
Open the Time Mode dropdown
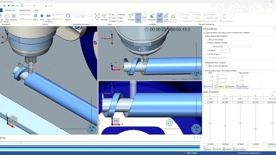[7, 18]
